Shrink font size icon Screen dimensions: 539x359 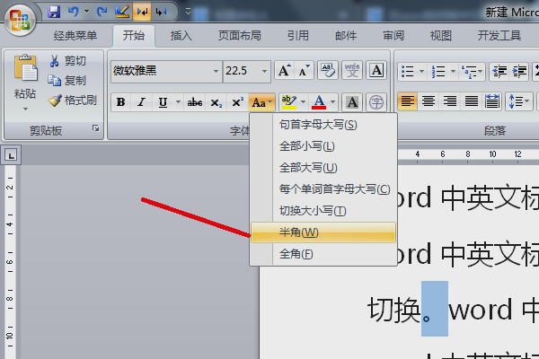pos(304,70)
